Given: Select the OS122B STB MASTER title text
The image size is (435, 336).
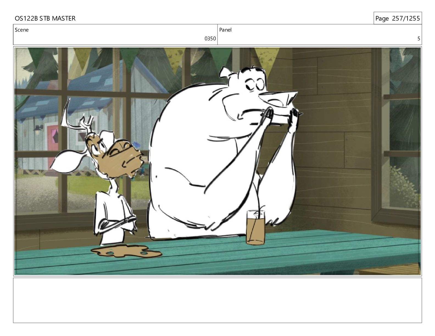Looking at the screenshot, I should point(45,18).
